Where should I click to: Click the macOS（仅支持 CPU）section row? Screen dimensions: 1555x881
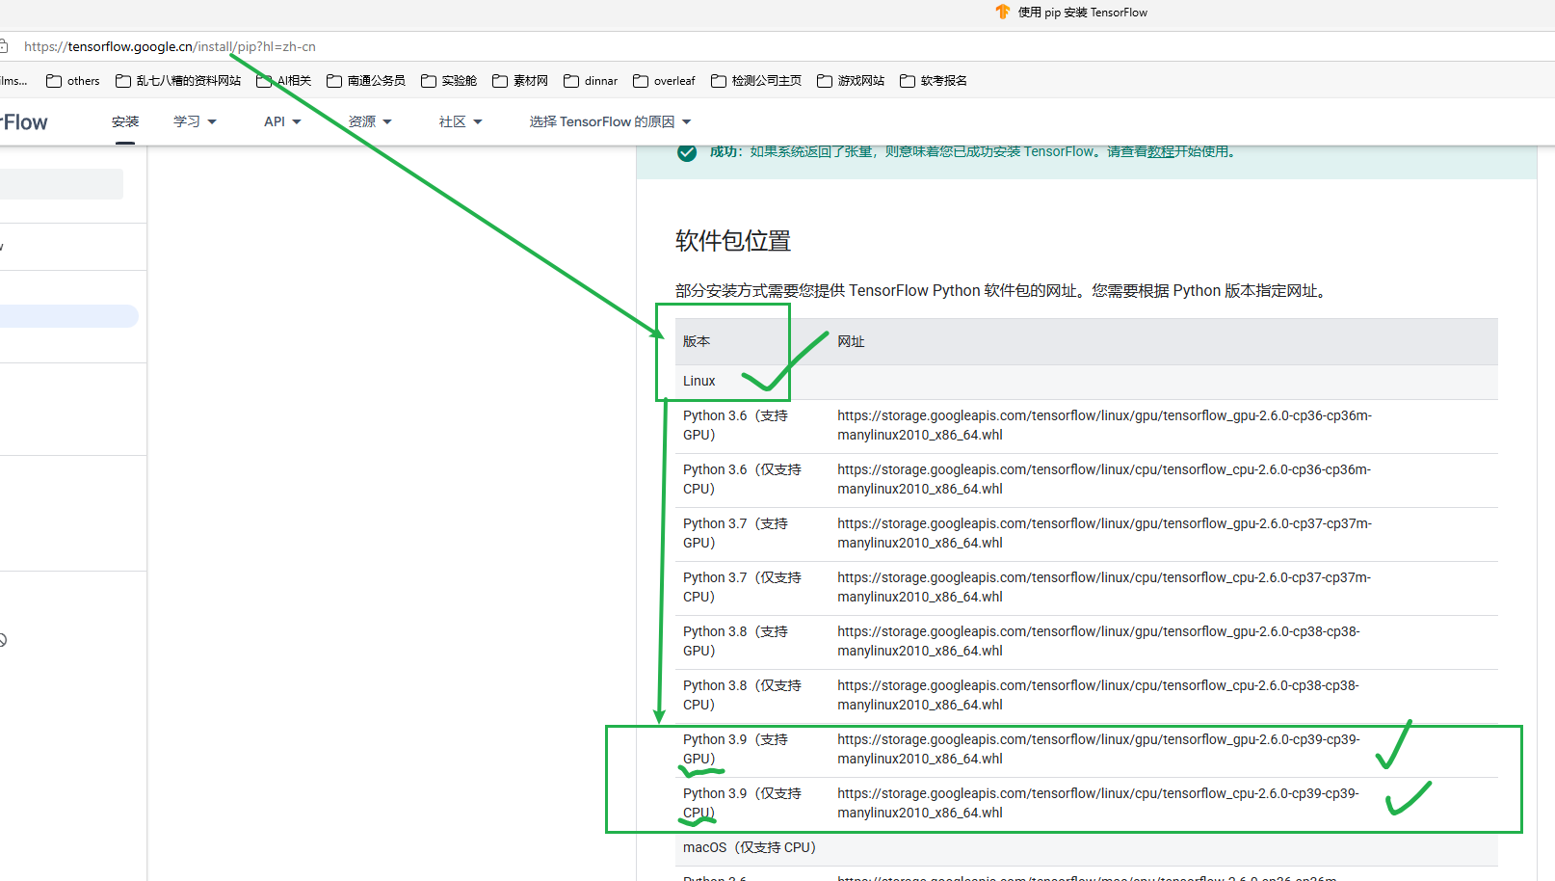pos(1087,848)
